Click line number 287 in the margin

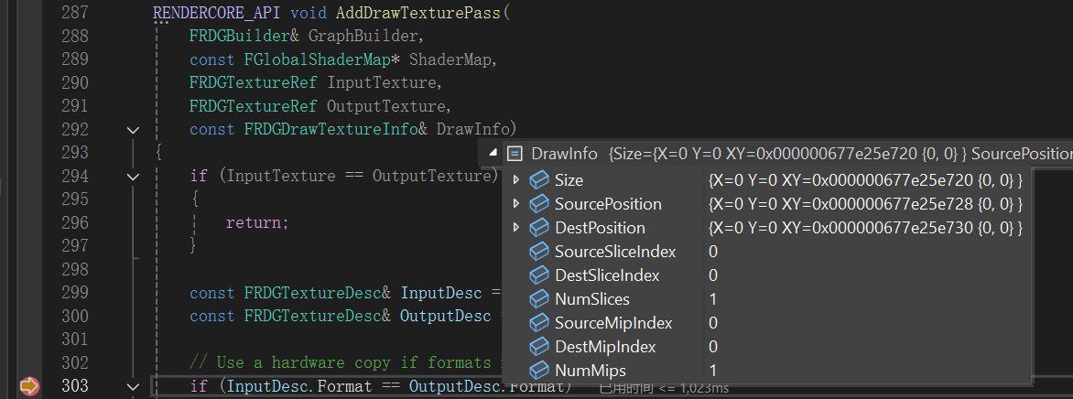point(74,12)
